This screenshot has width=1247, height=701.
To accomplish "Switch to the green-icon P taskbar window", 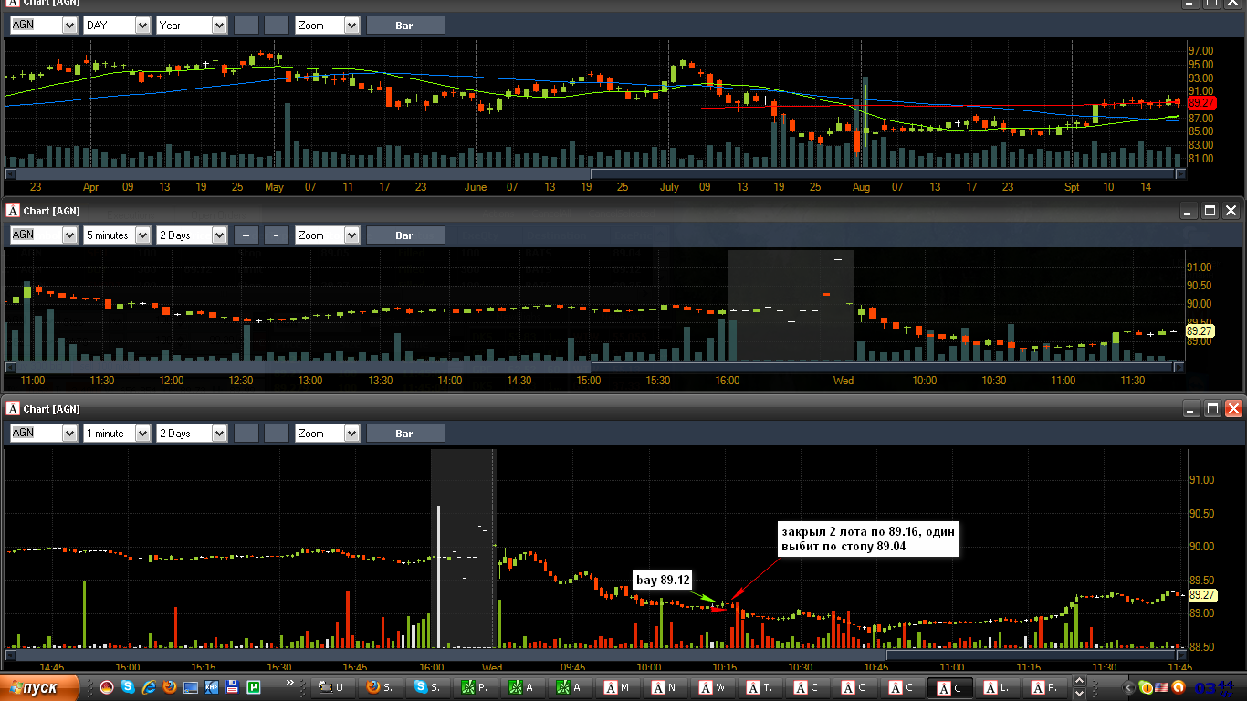I will 477,688.
